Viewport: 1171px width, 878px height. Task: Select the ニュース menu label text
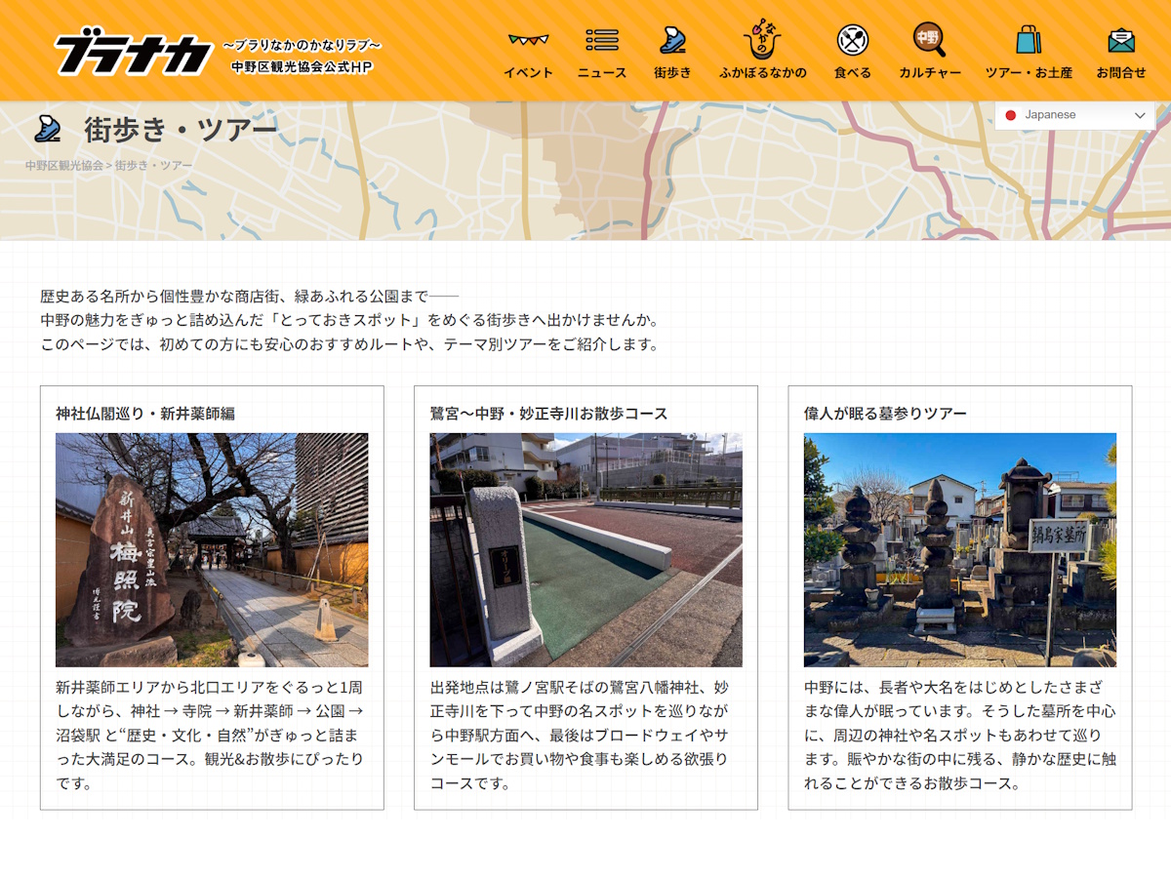pos(602,72)
